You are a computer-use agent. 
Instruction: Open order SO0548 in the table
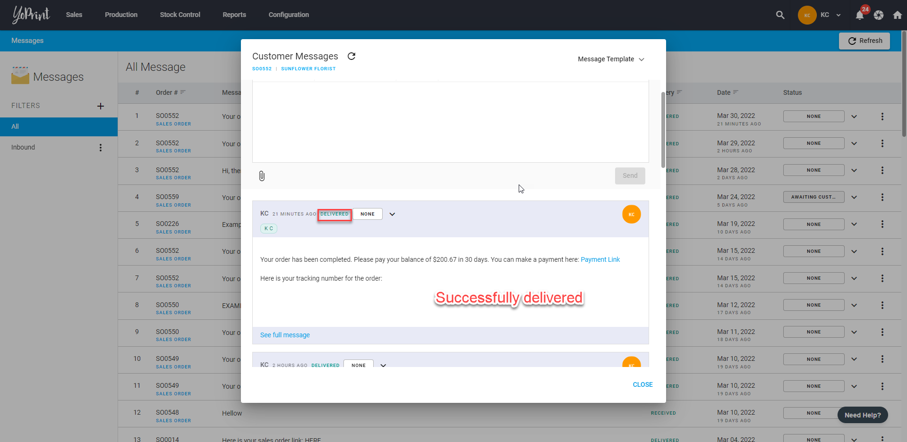tap(167, 412)
